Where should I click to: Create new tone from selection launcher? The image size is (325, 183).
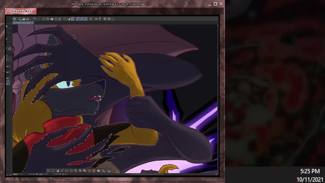coord(103,171)
